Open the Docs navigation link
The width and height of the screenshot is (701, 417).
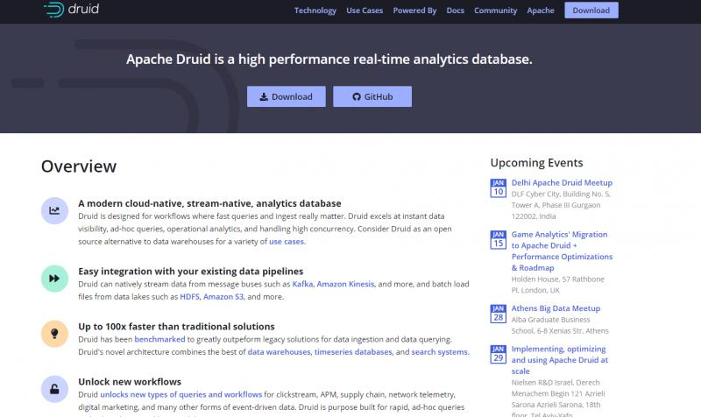click(455, 11)
